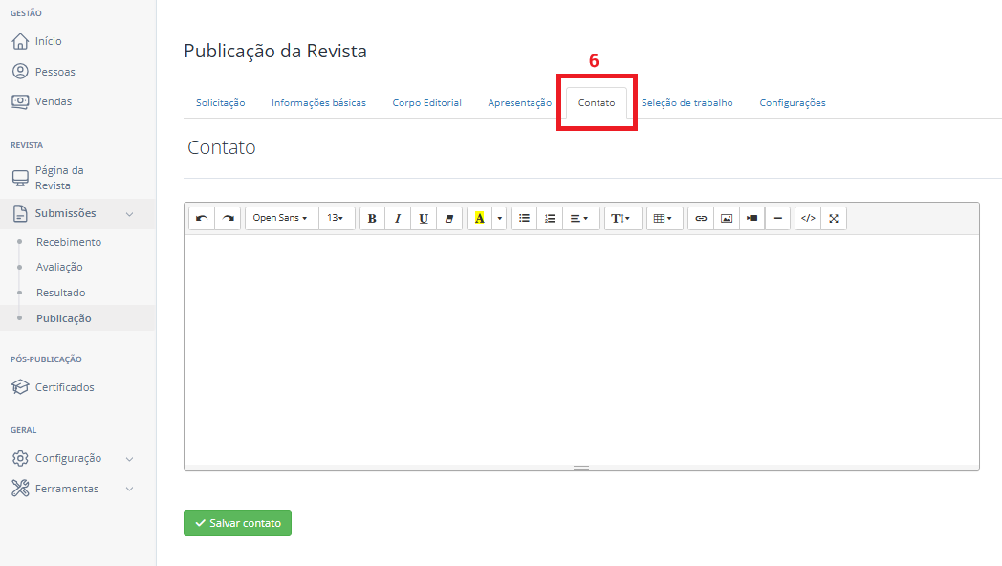Switch to code view
The image size is (1002, 566).
pyautogui.click(x=808, y=219)
